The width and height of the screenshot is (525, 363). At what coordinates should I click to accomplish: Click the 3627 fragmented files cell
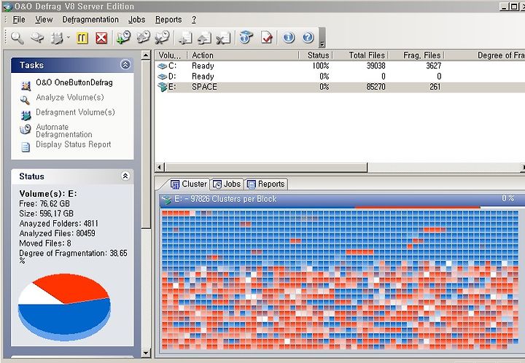click(x=433, y=66)
